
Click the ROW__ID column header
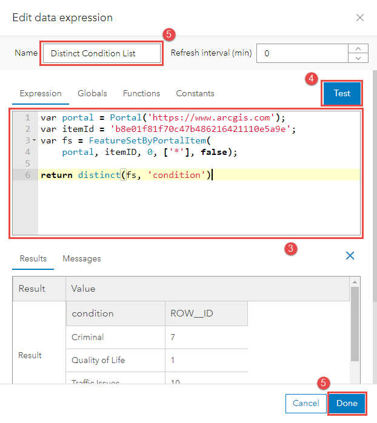tap(207, 313)
